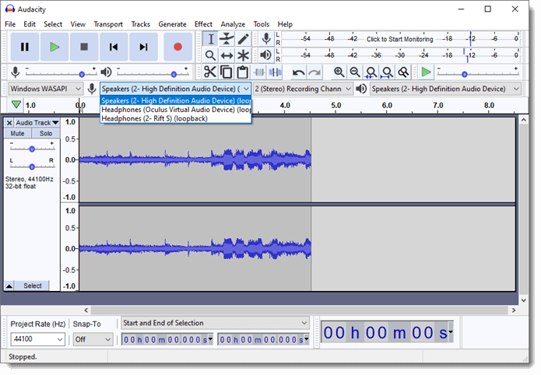Click the Pause transport button
Viewport: 541px width, 375px height.
(24, 47)
